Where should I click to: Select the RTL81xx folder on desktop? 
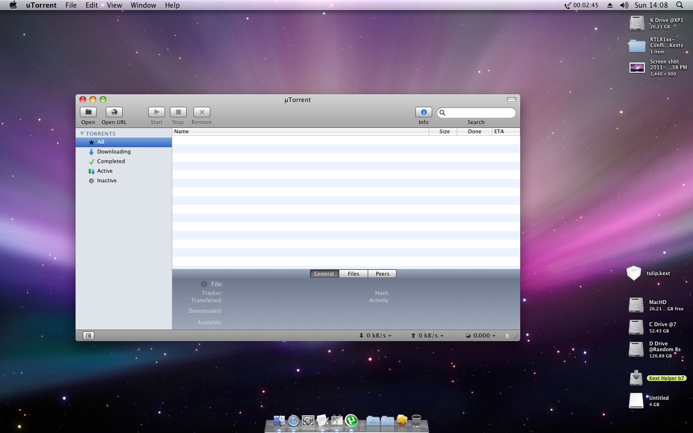coord(637,46)
